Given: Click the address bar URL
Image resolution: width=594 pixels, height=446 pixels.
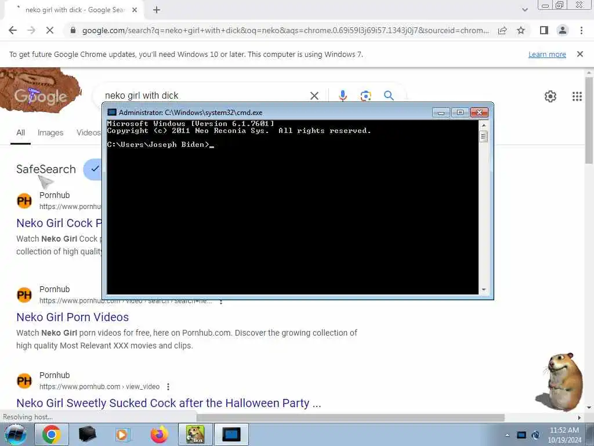Looking at the screenshot, I should [285, 30].
